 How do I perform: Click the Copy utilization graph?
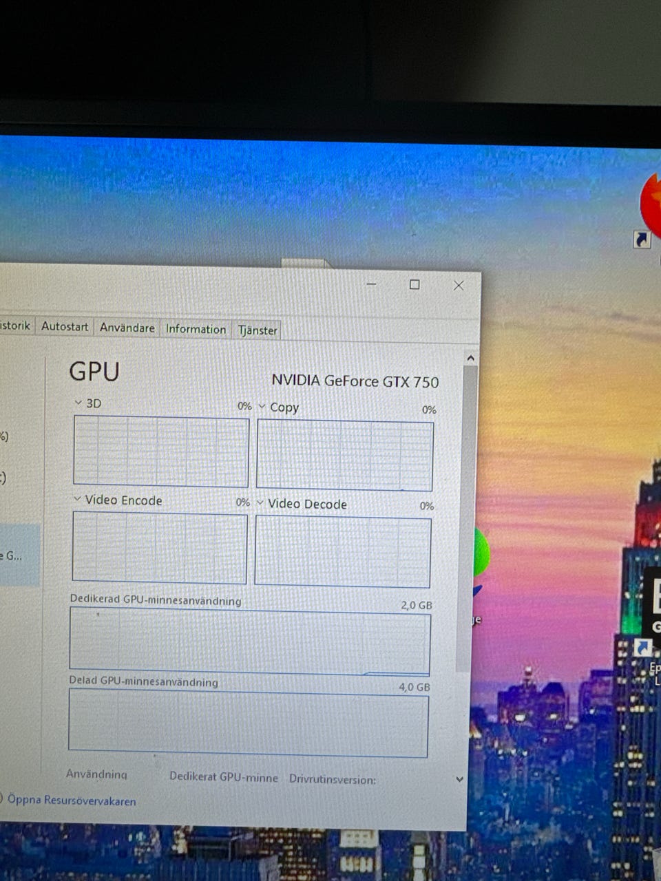(x=345, y=456)
